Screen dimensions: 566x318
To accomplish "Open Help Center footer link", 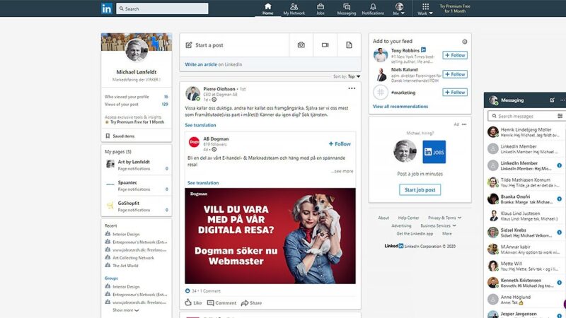I will pyautogui.click(x=408, y=218).
